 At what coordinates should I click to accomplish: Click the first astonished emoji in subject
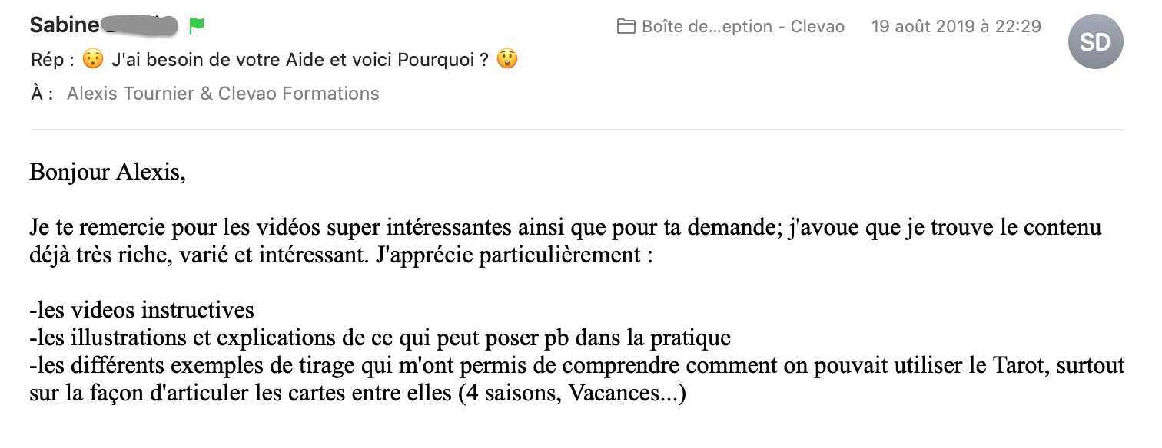pyautogui.click(x=92, y=59)
